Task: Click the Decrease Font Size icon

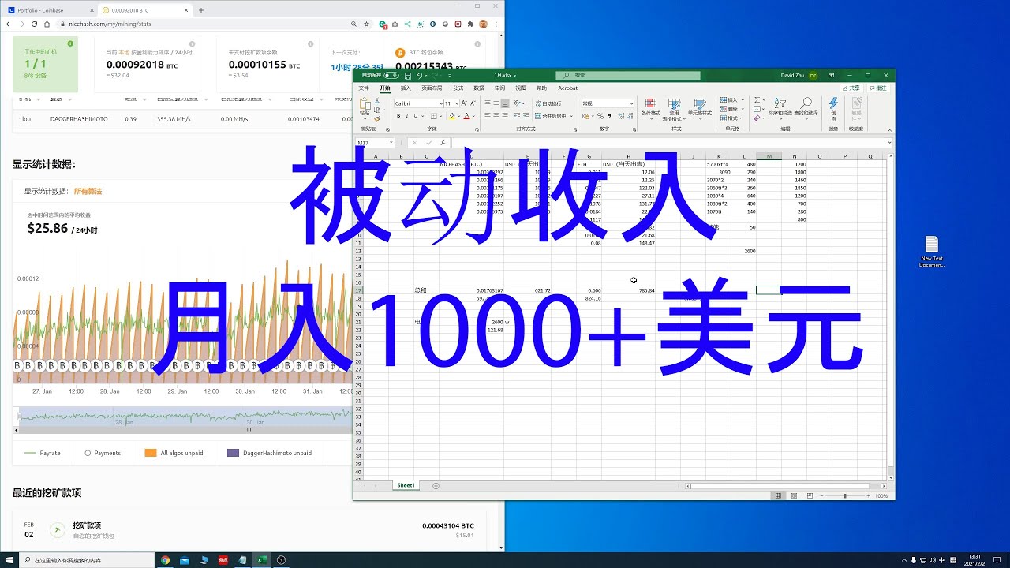Action: (473, 103)
